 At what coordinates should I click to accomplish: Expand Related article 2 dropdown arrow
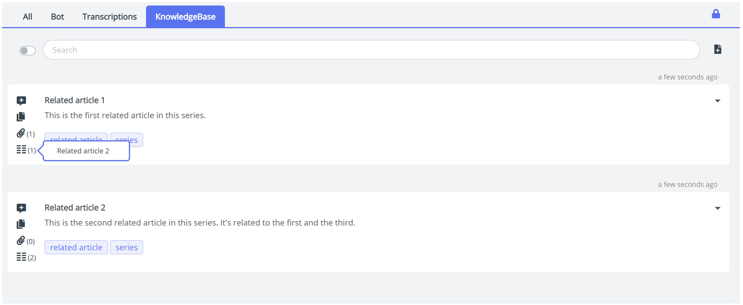717,208
